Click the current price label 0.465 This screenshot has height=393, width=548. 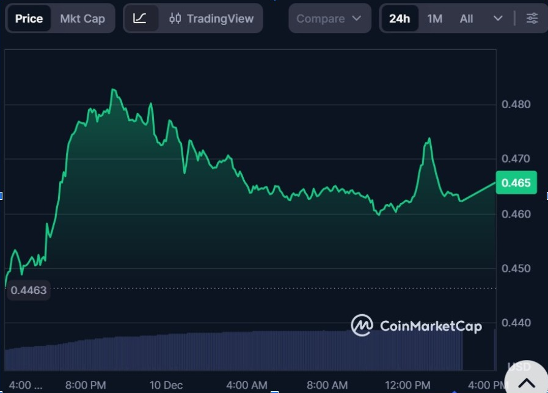[516, 183]
